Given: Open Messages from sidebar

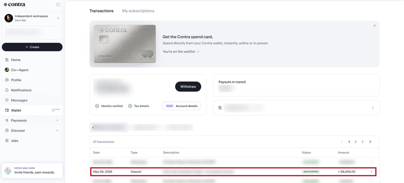Looking at the screenshot, I should [32, 100].
